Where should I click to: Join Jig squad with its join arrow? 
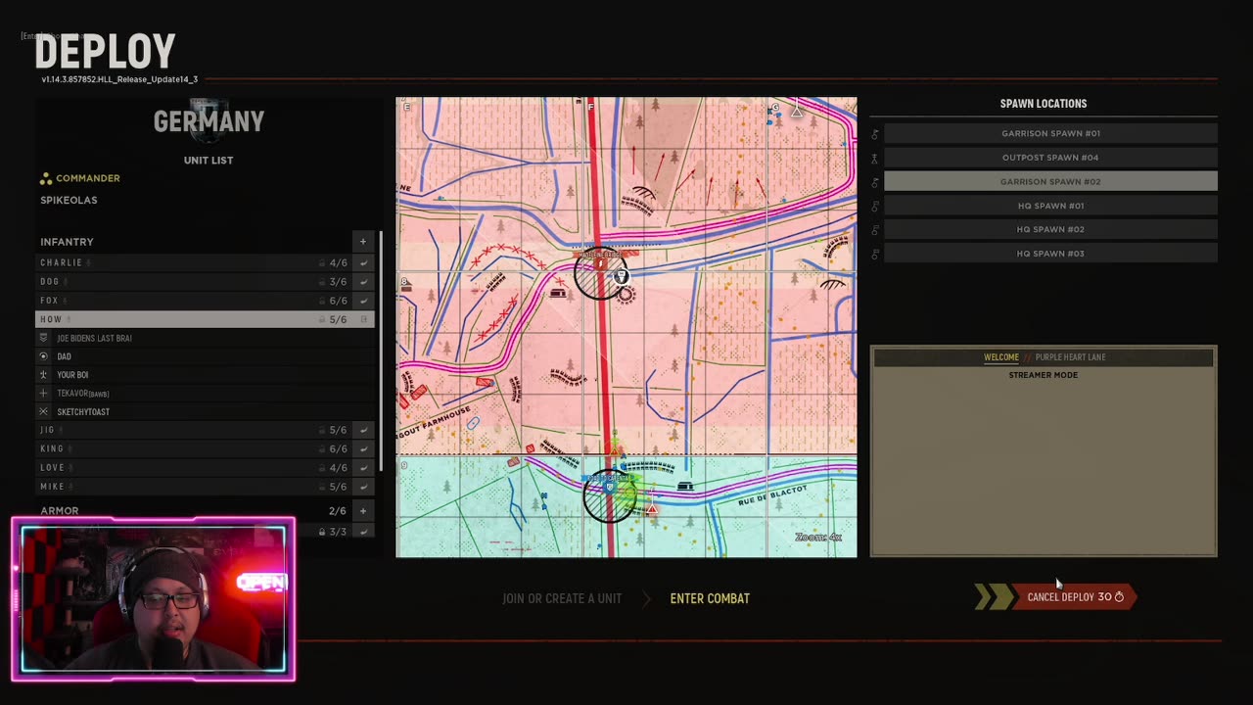click(x=364, y=430)
